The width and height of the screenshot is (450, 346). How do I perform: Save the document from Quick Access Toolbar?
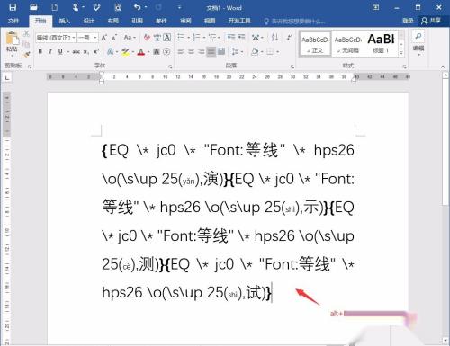coord(13,7)
